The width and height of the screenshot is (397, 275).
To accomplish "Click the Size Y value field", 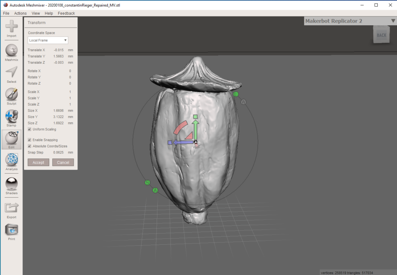I will coord(59,117).
